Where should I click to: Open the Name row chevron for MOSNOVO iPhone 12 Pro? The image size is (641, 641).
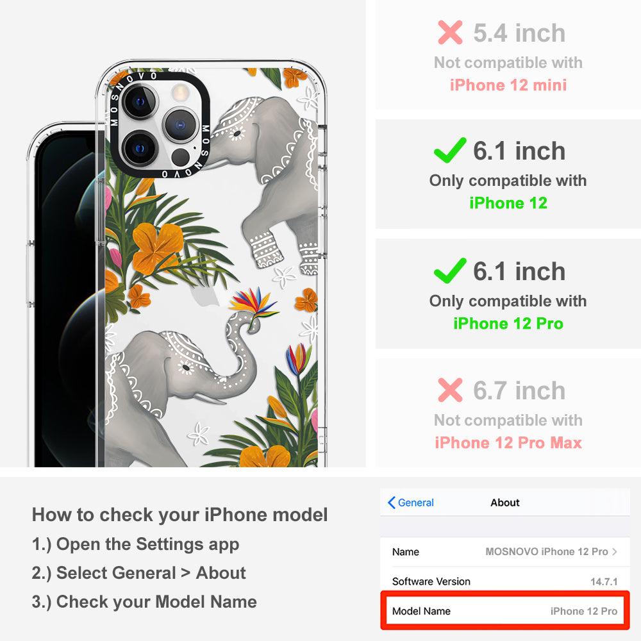[x=615, y=551]
